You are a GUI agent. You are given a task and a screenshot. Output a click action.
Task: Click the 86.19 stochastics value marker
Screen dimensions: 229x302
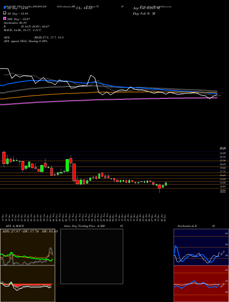pyautogui.click(x=223, y=253)
